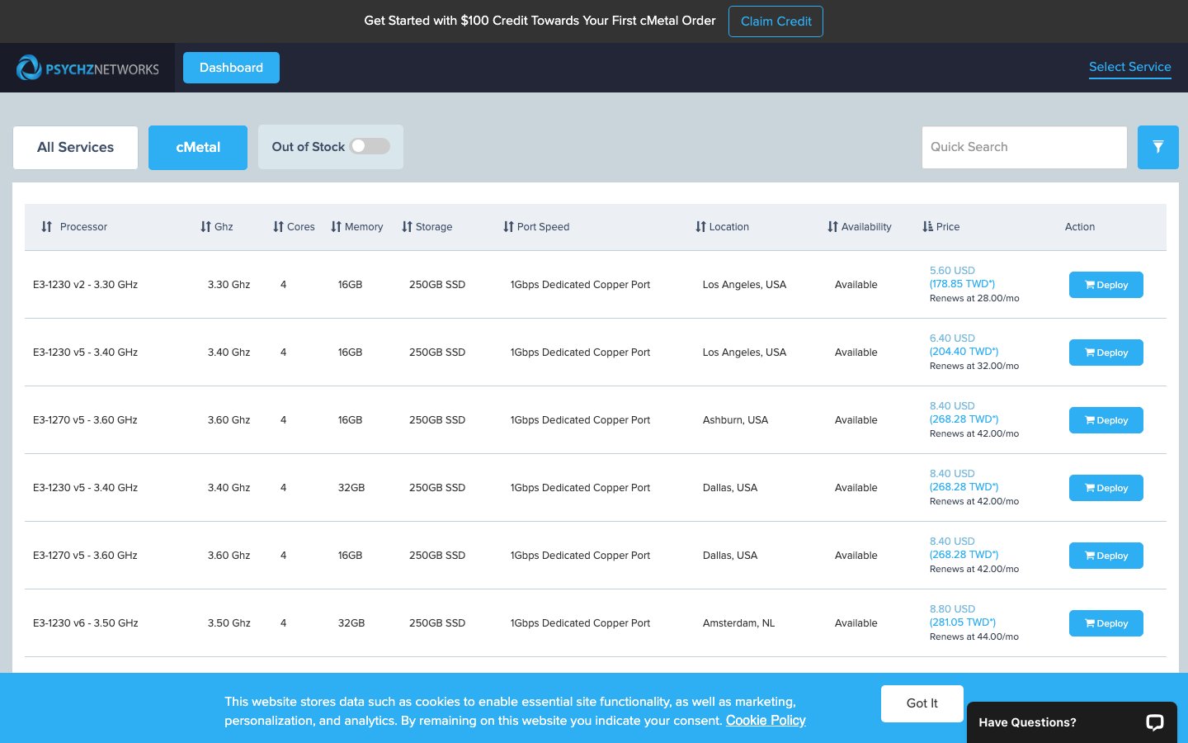
Task: Sort table by Ghz column
Action: coord(217,227)
